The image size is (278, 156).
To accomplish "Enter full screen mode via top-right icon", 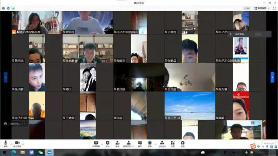I will [x=274, y=8].
